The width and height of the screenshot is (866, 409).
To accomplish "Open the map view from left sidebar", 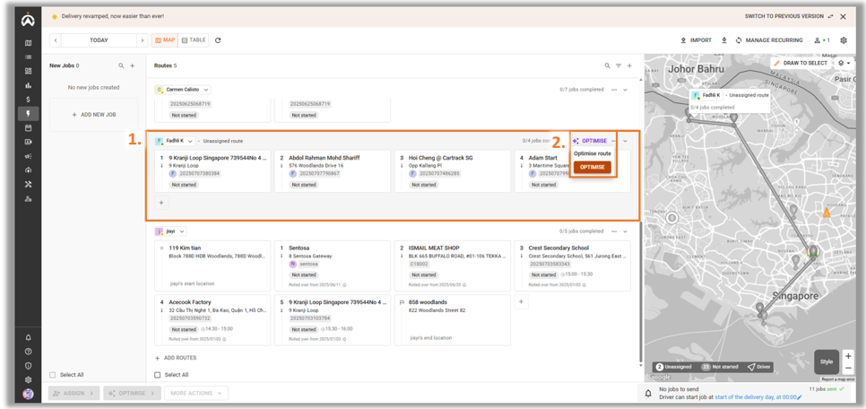I will coord(28,43).
